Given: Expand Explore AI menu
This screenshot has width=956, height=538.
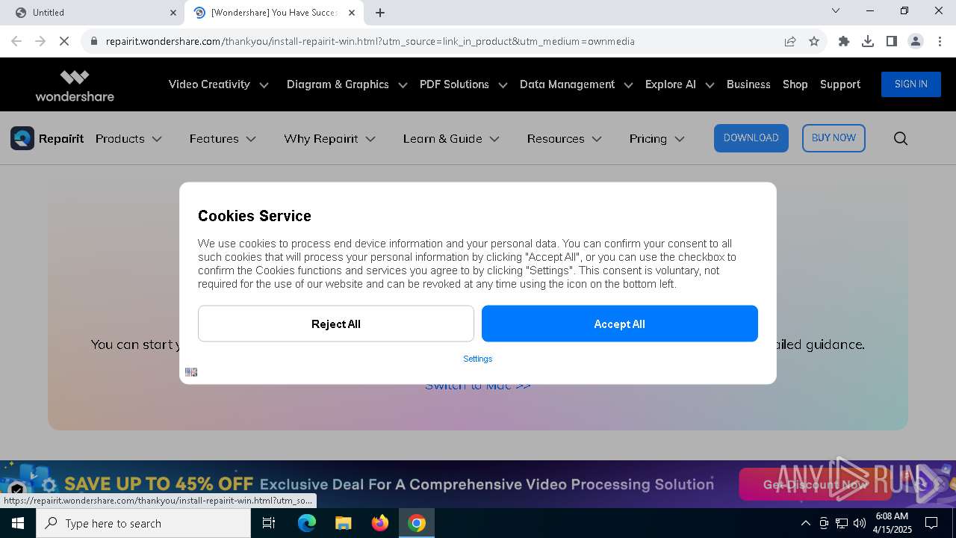Looking at the screenshot, I should (x=680, y=84).
